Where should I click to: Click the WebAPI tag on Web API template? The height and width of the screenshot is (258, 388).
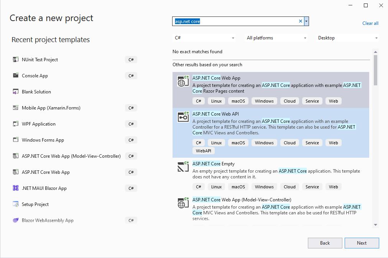coord(204,151)
